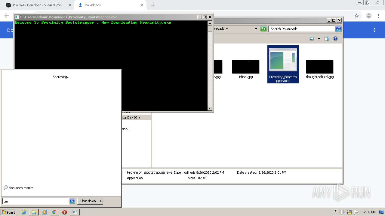Click the Search Downloads field
This screenshot has width=385, height=216.
302,29
